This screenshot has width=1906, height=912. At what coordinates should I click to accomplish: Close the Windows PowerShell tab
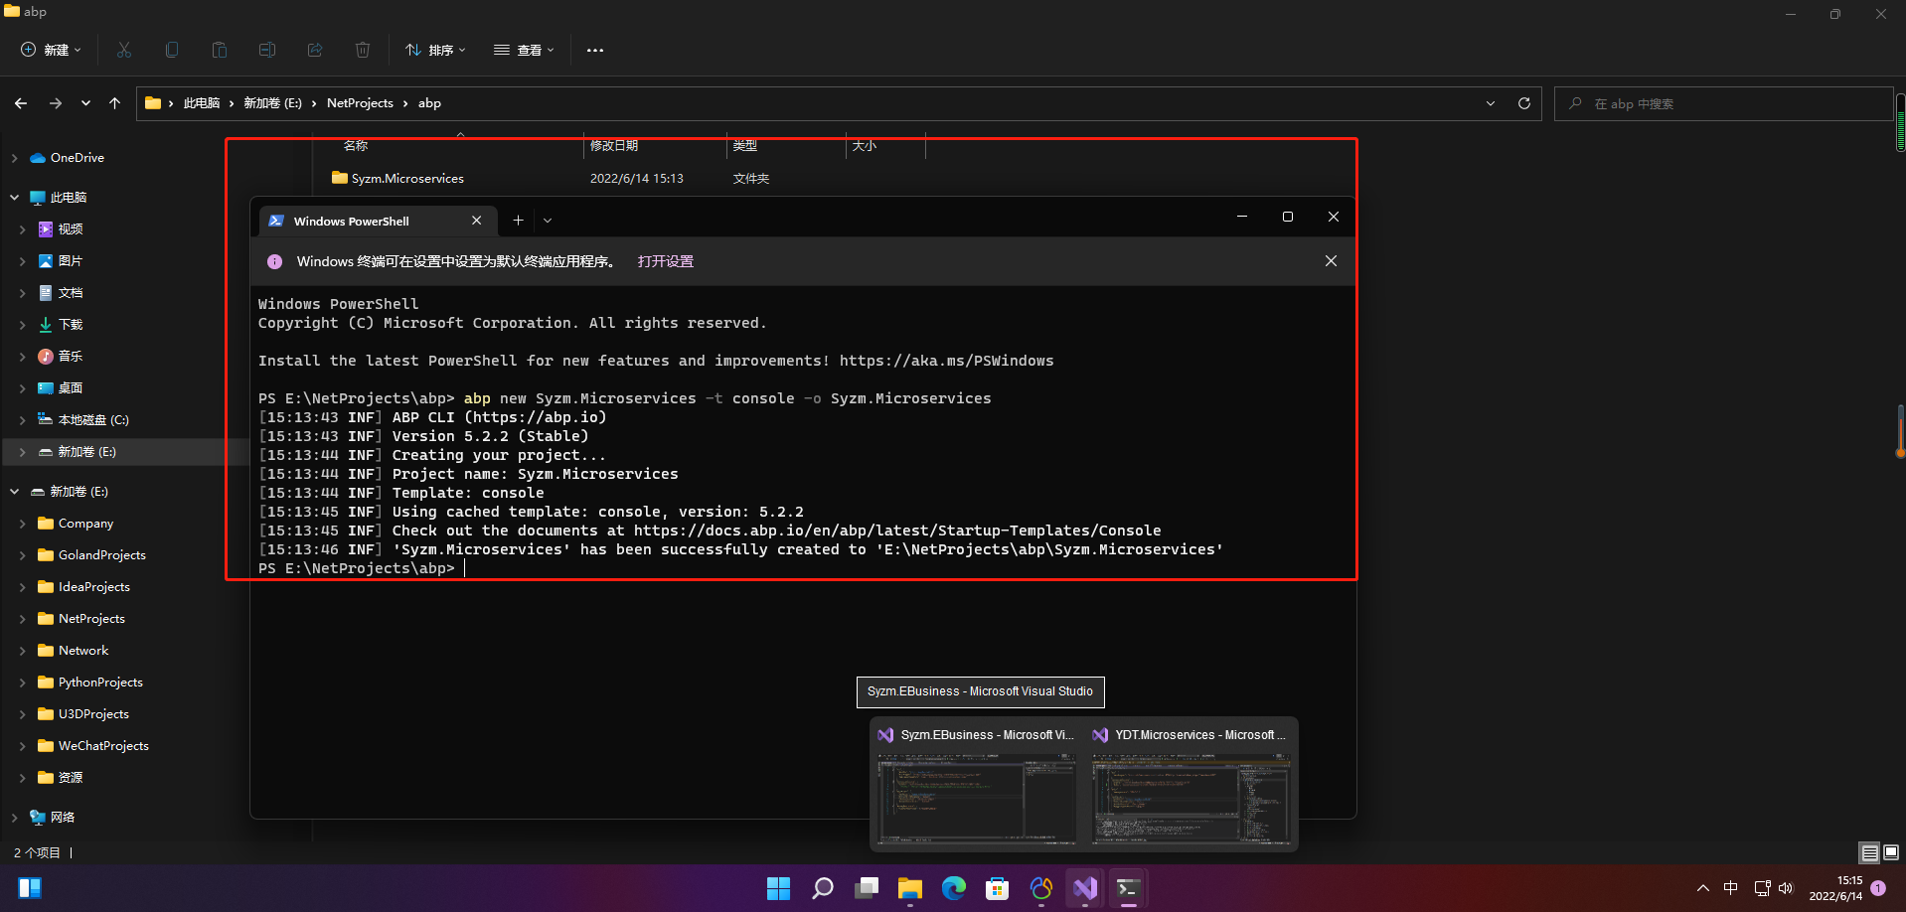click(x=477, y=221)
